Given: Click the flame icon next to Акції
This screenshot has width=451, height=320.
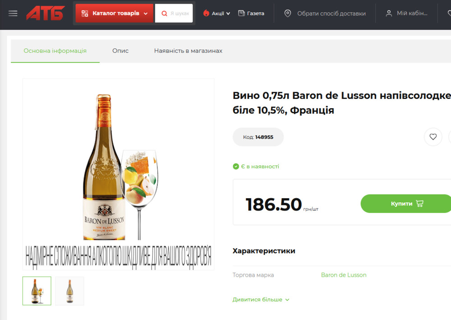Looking at the screenshot, I should point(206,13).
